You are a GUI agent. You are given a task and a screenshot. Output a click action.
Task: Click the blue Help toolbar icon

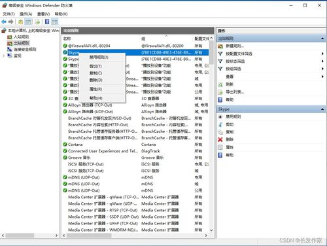coord(47,22)
